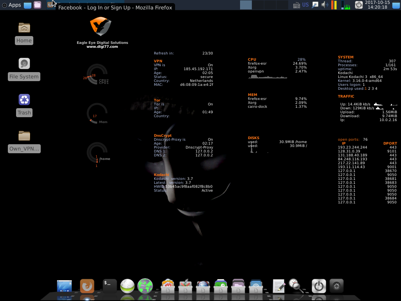This screenshot has width=401, height=301.
Task: Launch the purple-green Tor browser globe in dock
Action: (x=145, y=286)
